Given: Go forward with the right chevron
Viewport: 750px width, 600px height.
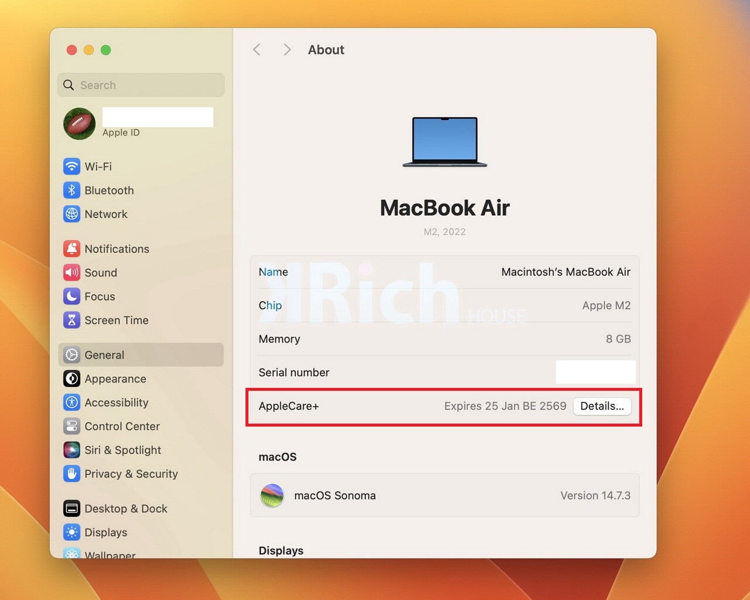Looking at the screenshot, I should coord(287,50).
